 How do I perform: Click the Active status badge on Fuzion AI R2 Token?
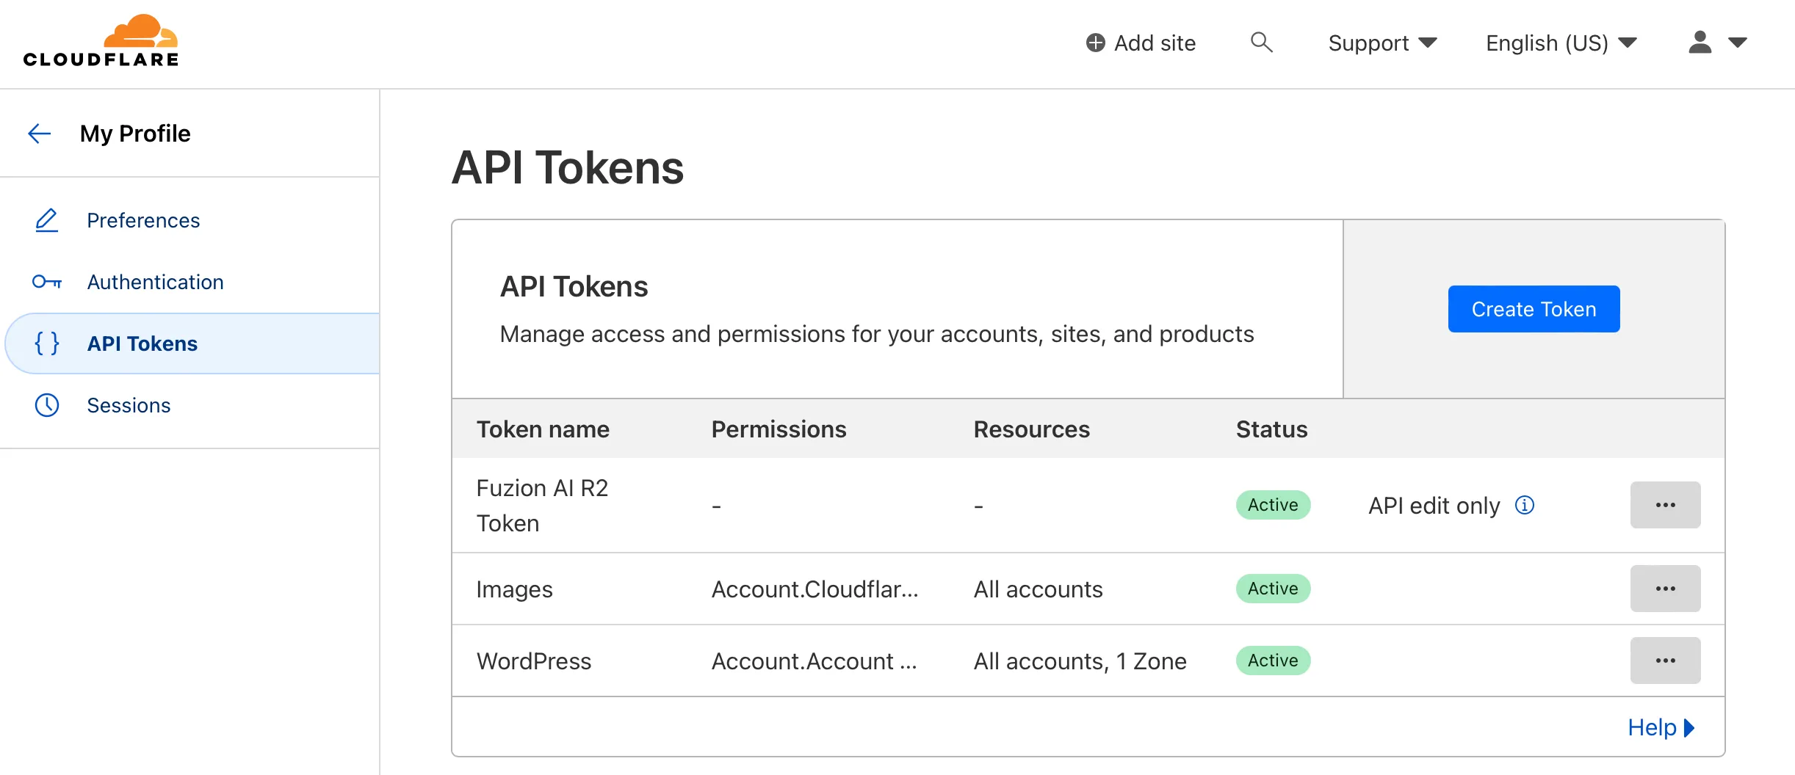(1272, 505)
